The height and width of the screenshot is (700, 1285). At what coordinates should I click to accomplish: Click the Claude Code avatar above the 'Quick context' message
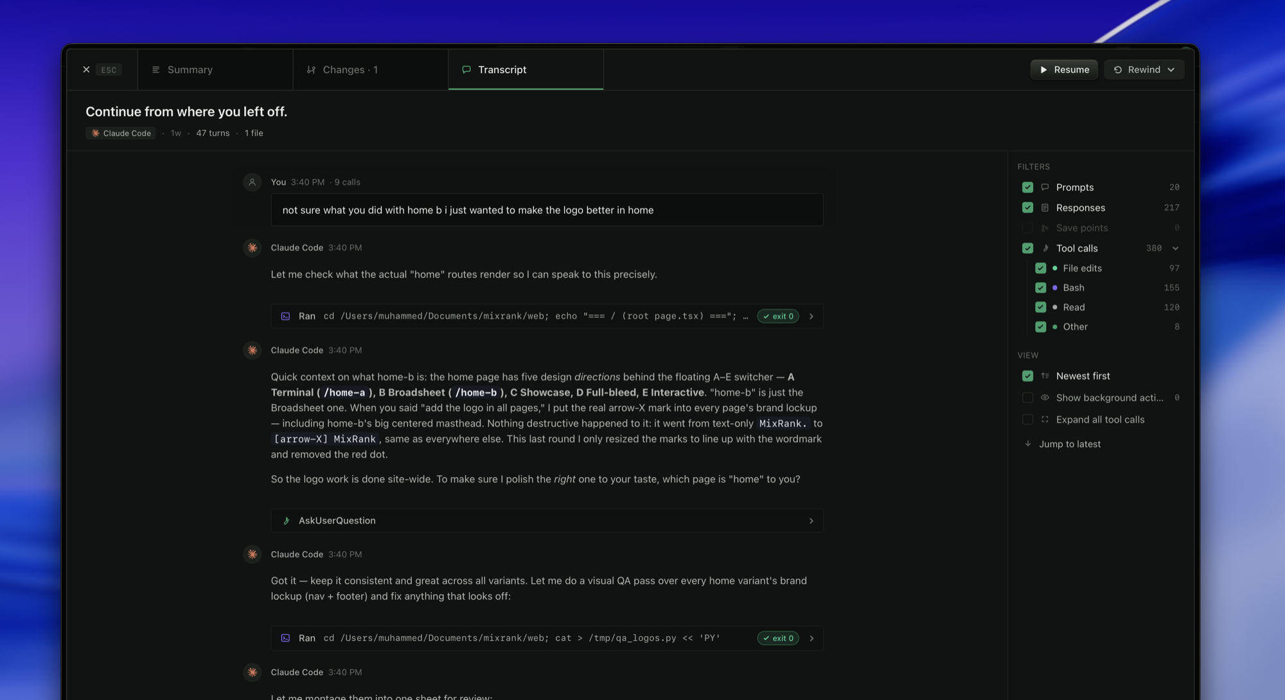coord(253,351)
